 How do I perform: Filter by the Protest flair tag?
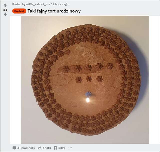pyautogui.click(x=19, y=11)
